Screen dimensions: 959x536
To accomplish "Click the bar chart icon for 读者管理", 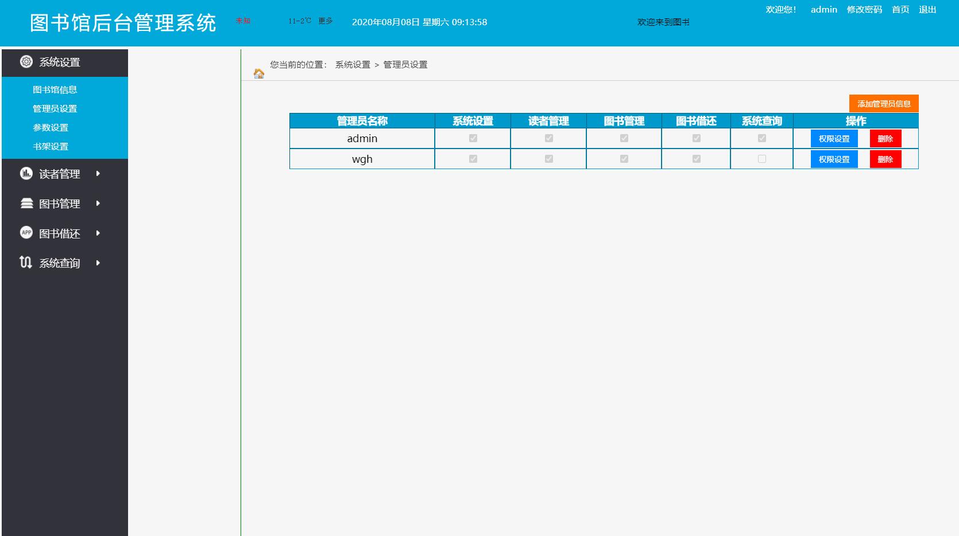I will point(25,174).
